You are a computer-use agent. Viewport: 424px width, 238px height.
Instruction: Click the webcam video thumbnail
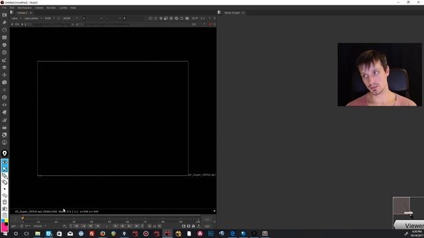coord(380,75)
